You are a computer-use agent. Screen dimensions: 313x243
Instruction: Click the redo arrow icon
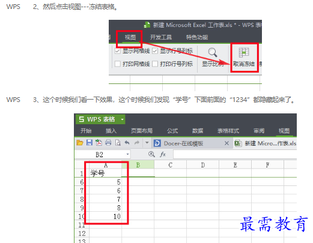pos(137,143)
